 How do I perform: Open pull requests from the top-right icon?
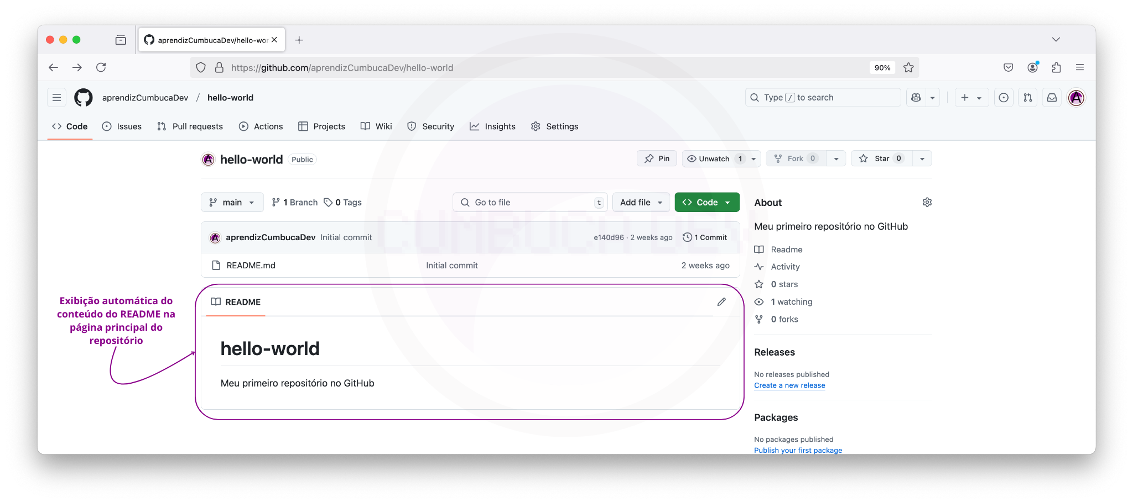click(1027, 97)
